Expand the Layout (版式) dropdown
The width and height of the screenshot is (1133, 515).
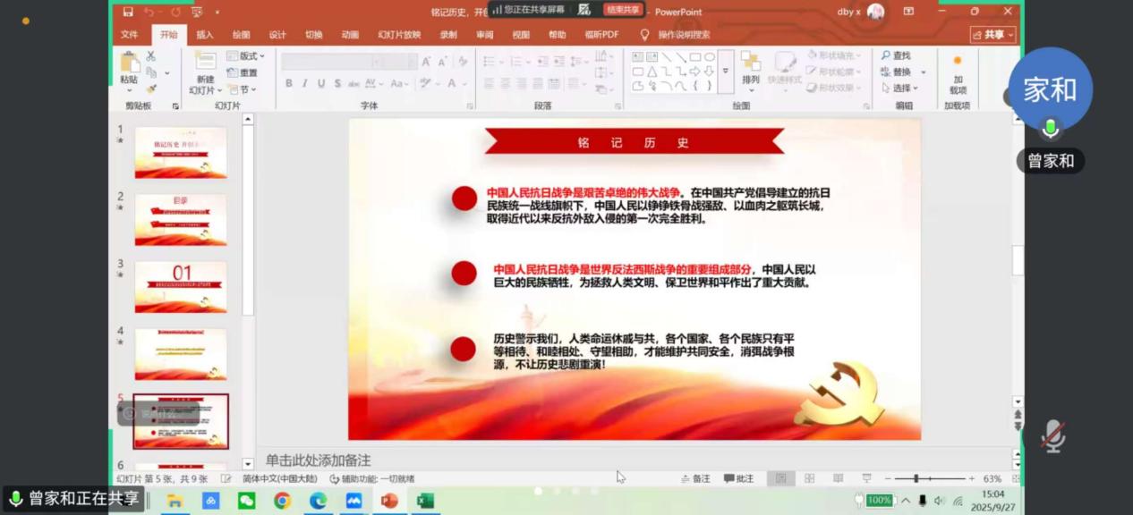[x=246, y=55]
